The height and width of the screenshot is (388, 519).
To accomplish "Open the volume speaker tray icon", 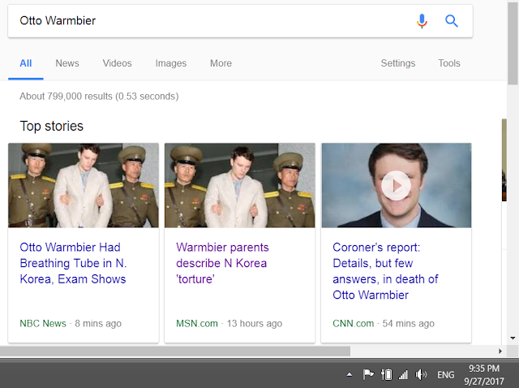I will coord(421,375).
